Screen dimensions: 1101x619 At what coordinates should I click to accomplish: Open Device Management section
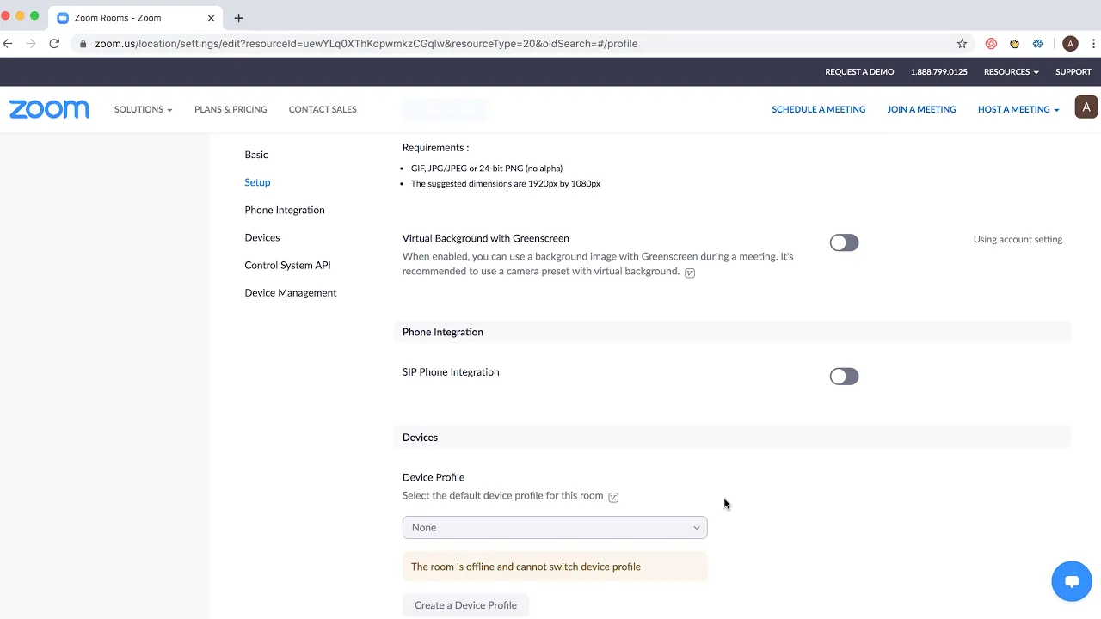coord(291,293)
